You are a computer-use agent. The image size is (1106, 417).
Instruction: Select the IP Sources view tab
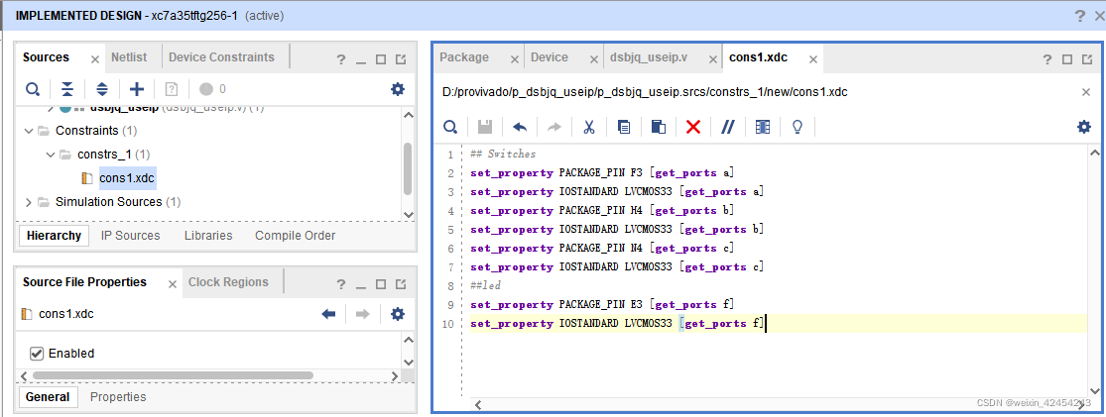131,236
